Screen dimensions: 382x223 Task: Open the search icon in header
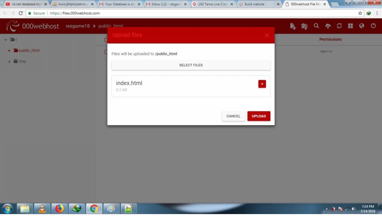pos(316,26)
